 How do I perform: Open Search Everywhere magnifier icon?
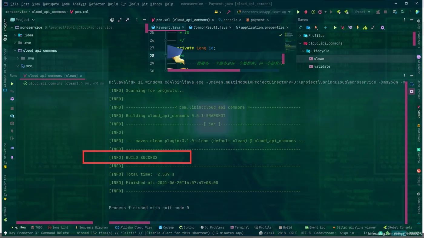402,12
